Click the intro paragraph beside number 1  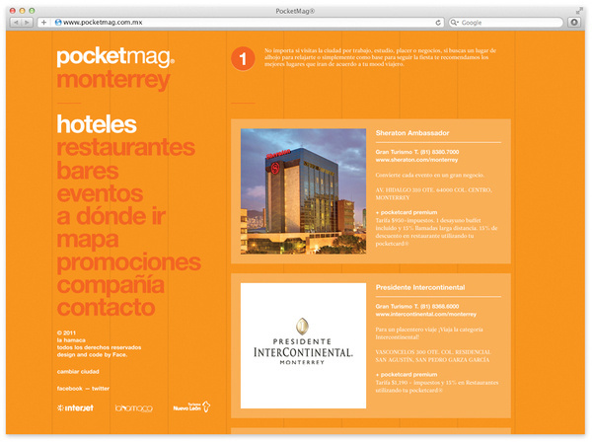click(380, 57)
